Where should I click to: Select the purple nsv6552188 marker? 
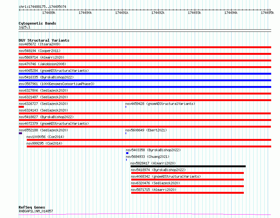click(x=20, y=133)
